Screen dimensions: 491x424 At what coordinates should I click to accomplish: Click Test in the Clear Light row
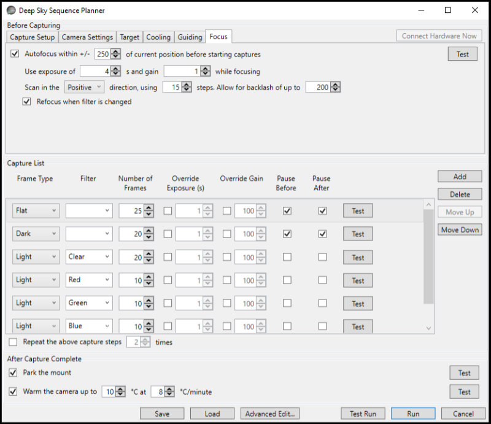[x=358, y=257]
